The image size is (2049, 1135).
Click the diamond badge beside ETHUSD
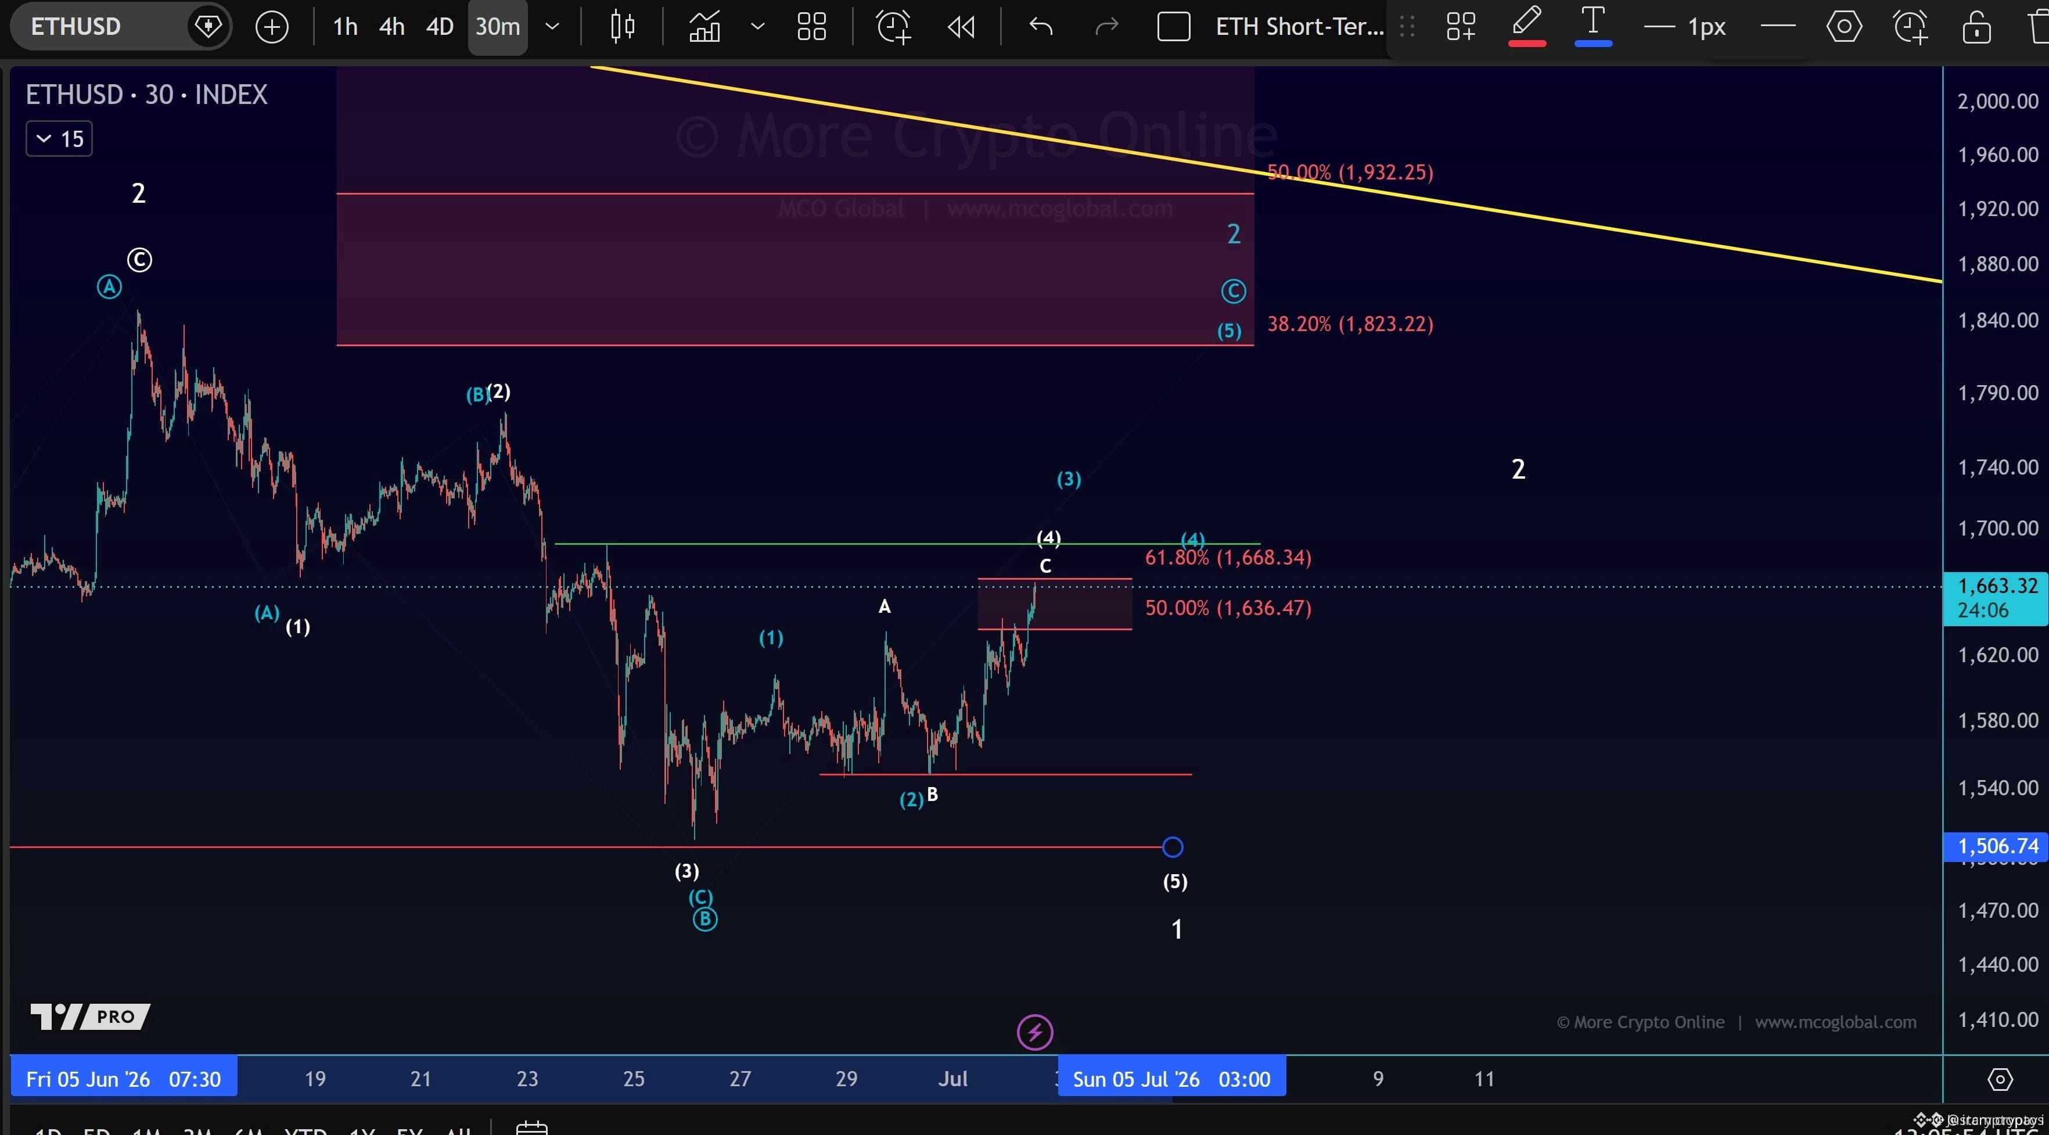(207, 26)
